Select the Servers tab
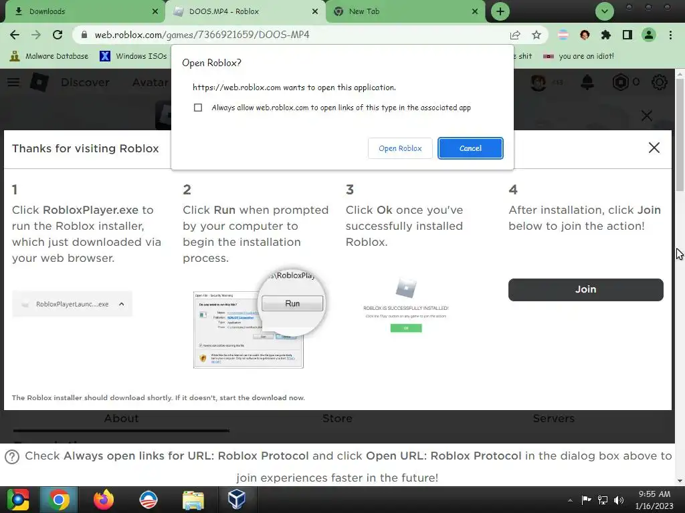This screenshot has width=685, height=513. (x=553, y=418)
